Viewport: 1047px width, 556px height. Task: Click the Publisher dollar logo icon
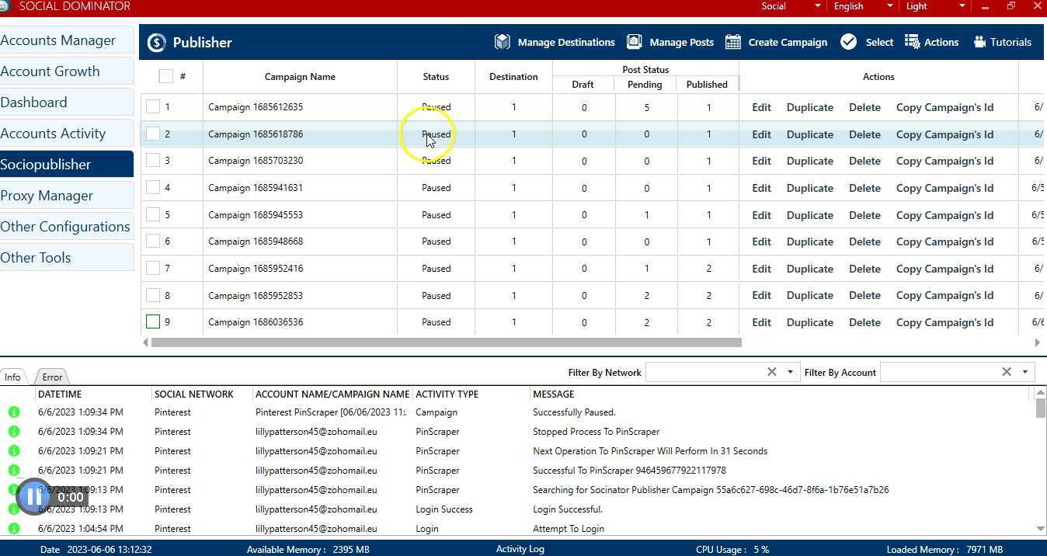tap(157, 43)
